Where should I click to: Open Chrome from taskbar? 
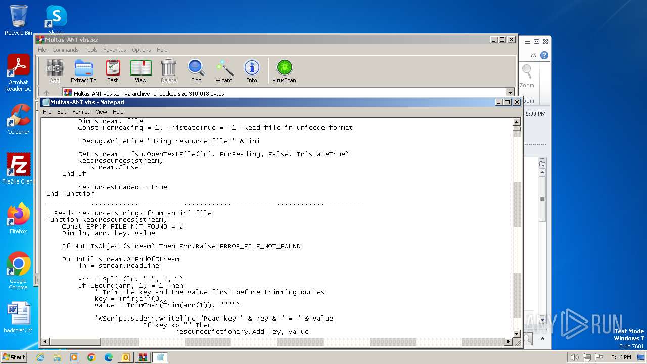coord(91,357)
